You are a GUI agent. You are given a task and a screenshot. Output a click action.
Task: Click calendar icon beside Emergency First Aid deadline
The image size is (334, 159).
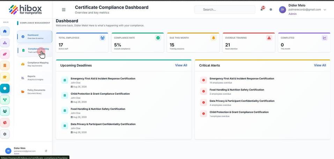click(x=65, y=80)
